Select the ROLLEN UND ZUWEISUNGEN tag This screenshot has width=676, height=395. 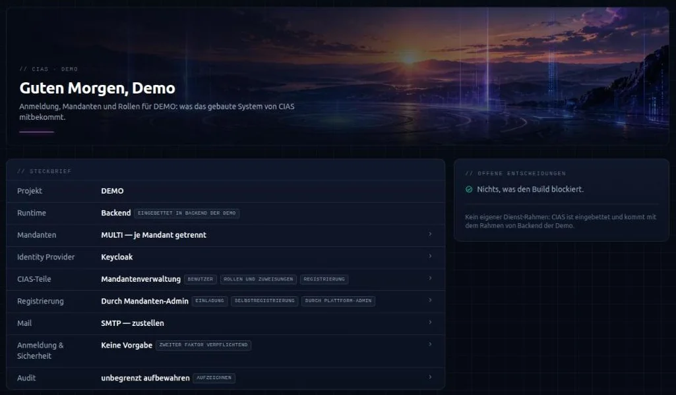click(x=259, y=279)
